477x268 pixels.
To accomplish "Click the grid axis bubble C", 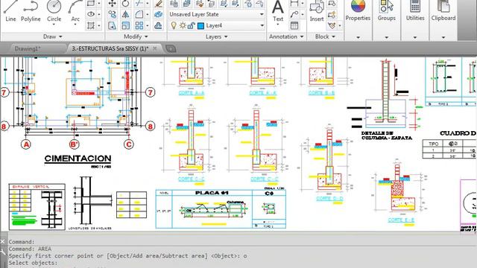I will coord(129,144).
